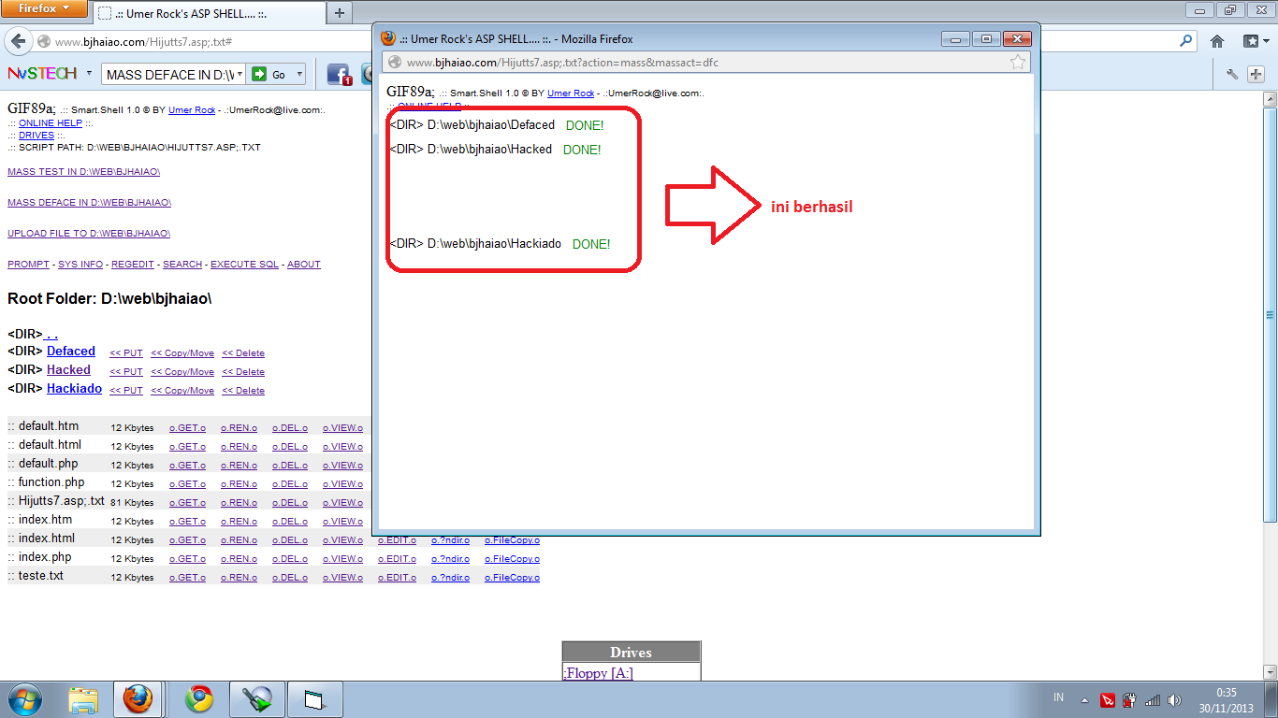Open Windows Start button
This screenshot has height=718, width=1278.
click(x=24, y=699)
